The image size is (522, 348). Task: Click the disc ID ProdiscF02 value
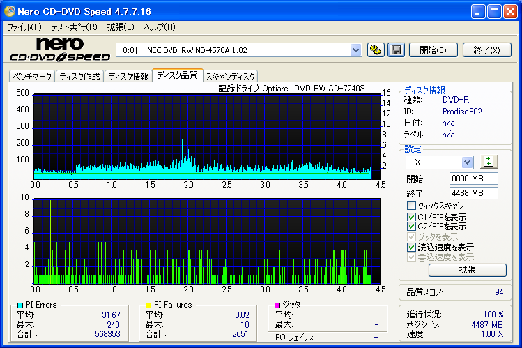[462, 111]
